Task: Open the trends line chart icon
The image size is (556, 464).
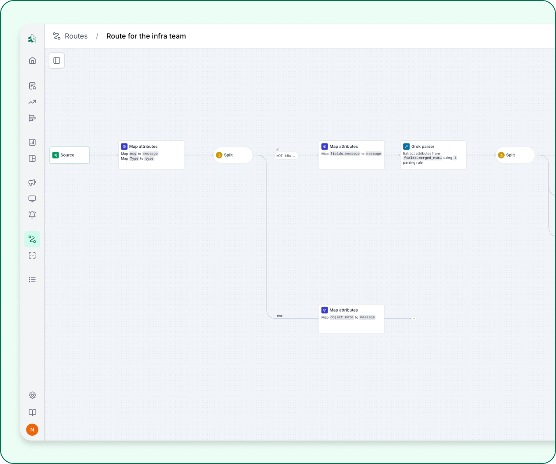Action: pos(32,102)
